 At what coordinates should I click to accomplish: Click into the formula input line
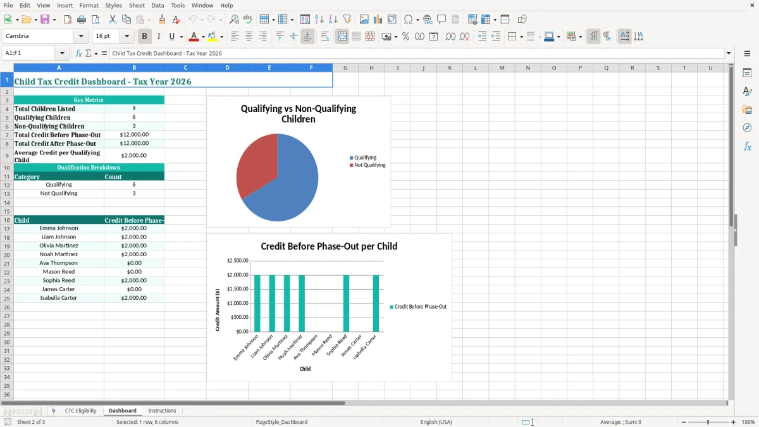416,54
